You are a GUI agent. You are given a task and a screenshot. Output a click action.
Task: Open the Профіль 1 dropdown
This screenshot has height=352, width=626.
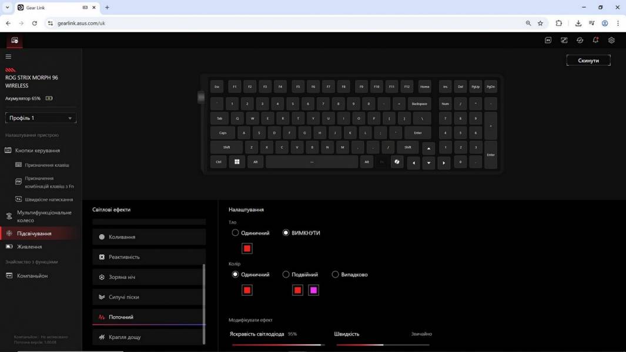pos(41,118)
